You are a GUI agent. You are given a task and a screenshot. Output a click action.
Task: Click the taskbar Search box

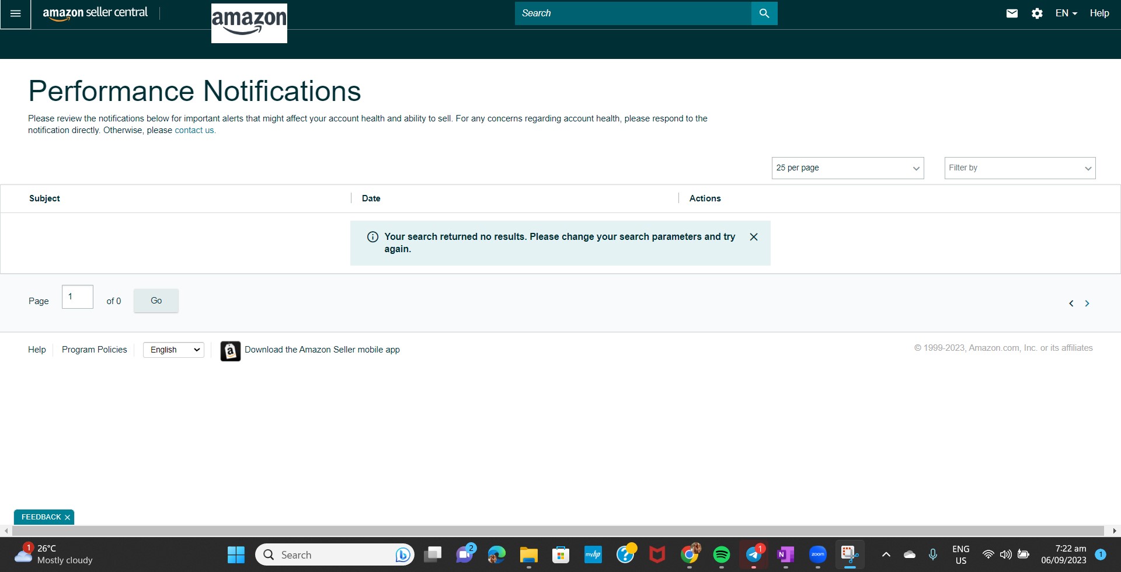pos(335,554)
